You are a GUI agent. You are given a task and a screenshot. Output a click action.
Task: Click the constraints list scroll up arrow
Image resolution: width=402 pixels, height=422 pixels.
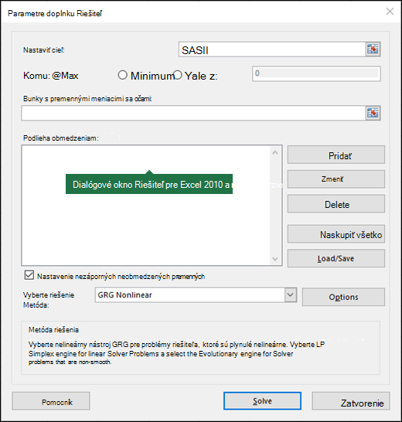pos(275,152)
